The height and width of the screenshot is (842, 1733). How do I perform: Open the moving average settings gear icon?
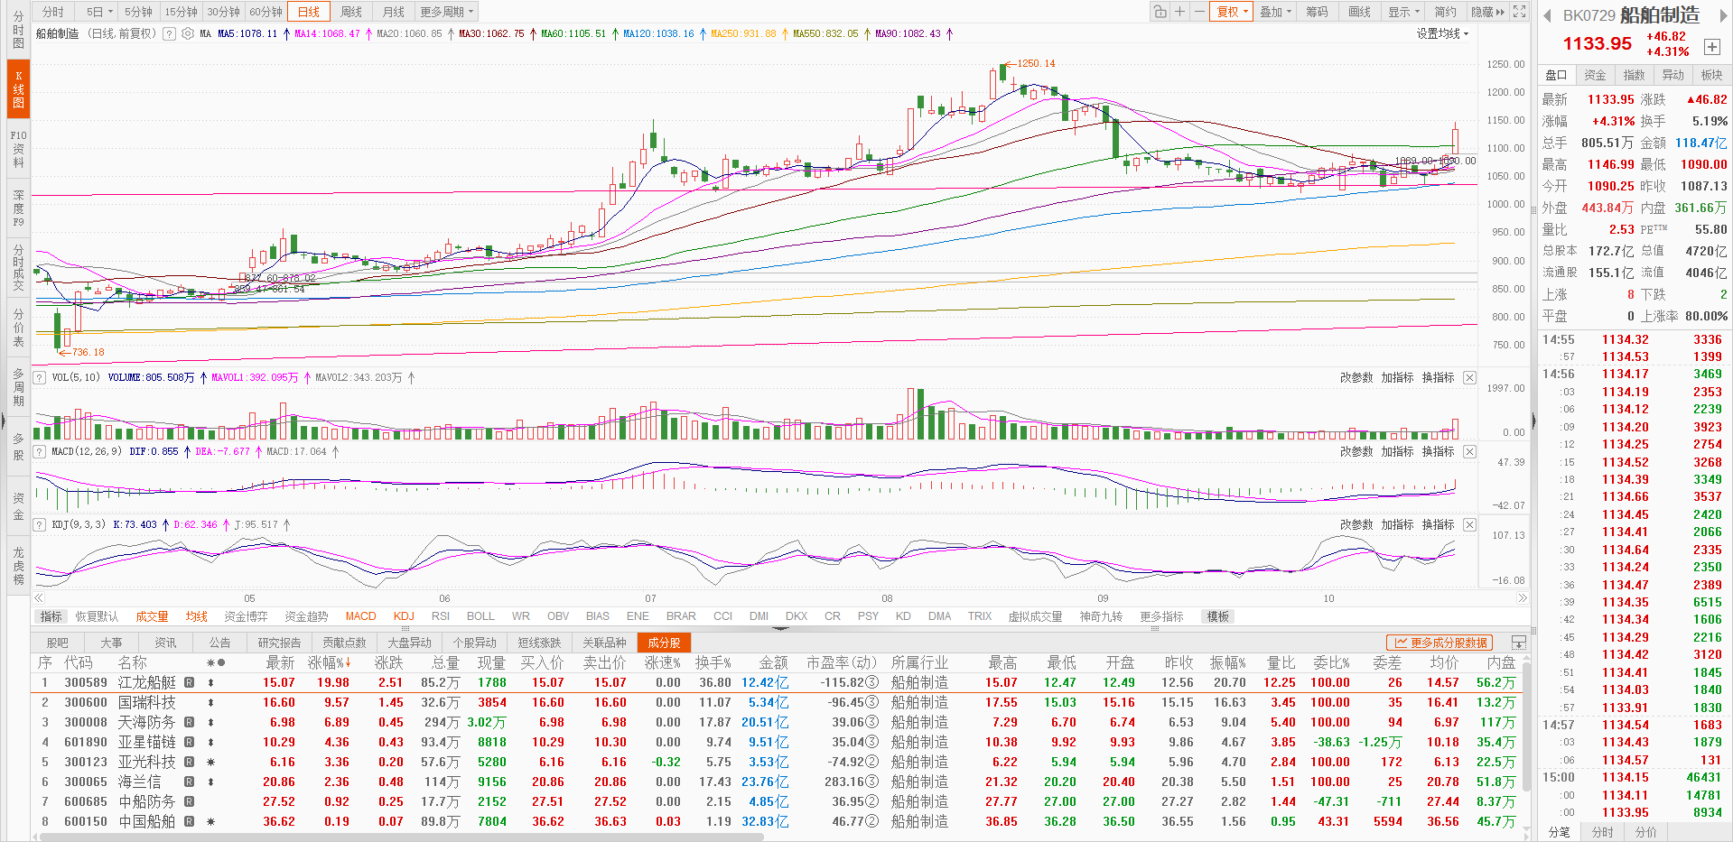[x=188, y=33]
